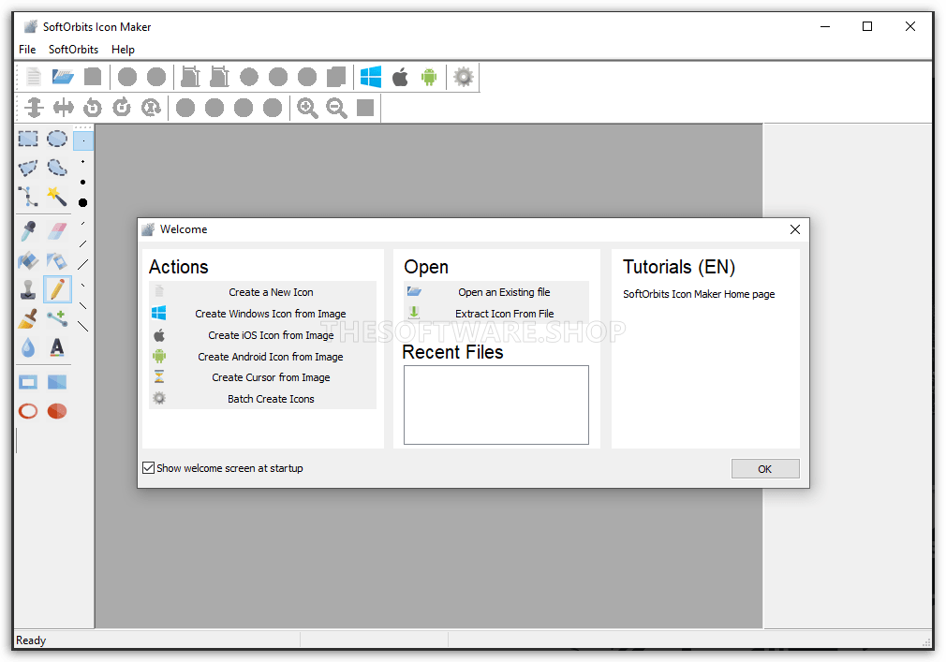The height and width of the screenshot is (662, 946).
Task: Click the Apple logo toolbar icon
Action: click(x=400, y=77)
